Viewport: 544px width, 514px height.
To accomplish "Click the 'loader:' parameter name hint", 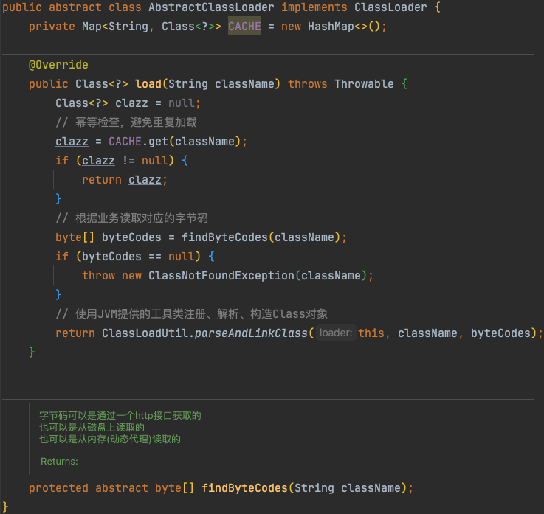I will click(x=336, y=333).
